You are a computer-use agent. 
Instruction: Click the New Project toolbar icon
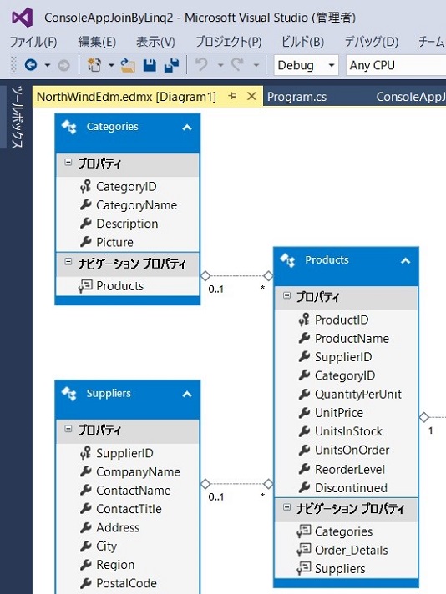coord(94,65)
